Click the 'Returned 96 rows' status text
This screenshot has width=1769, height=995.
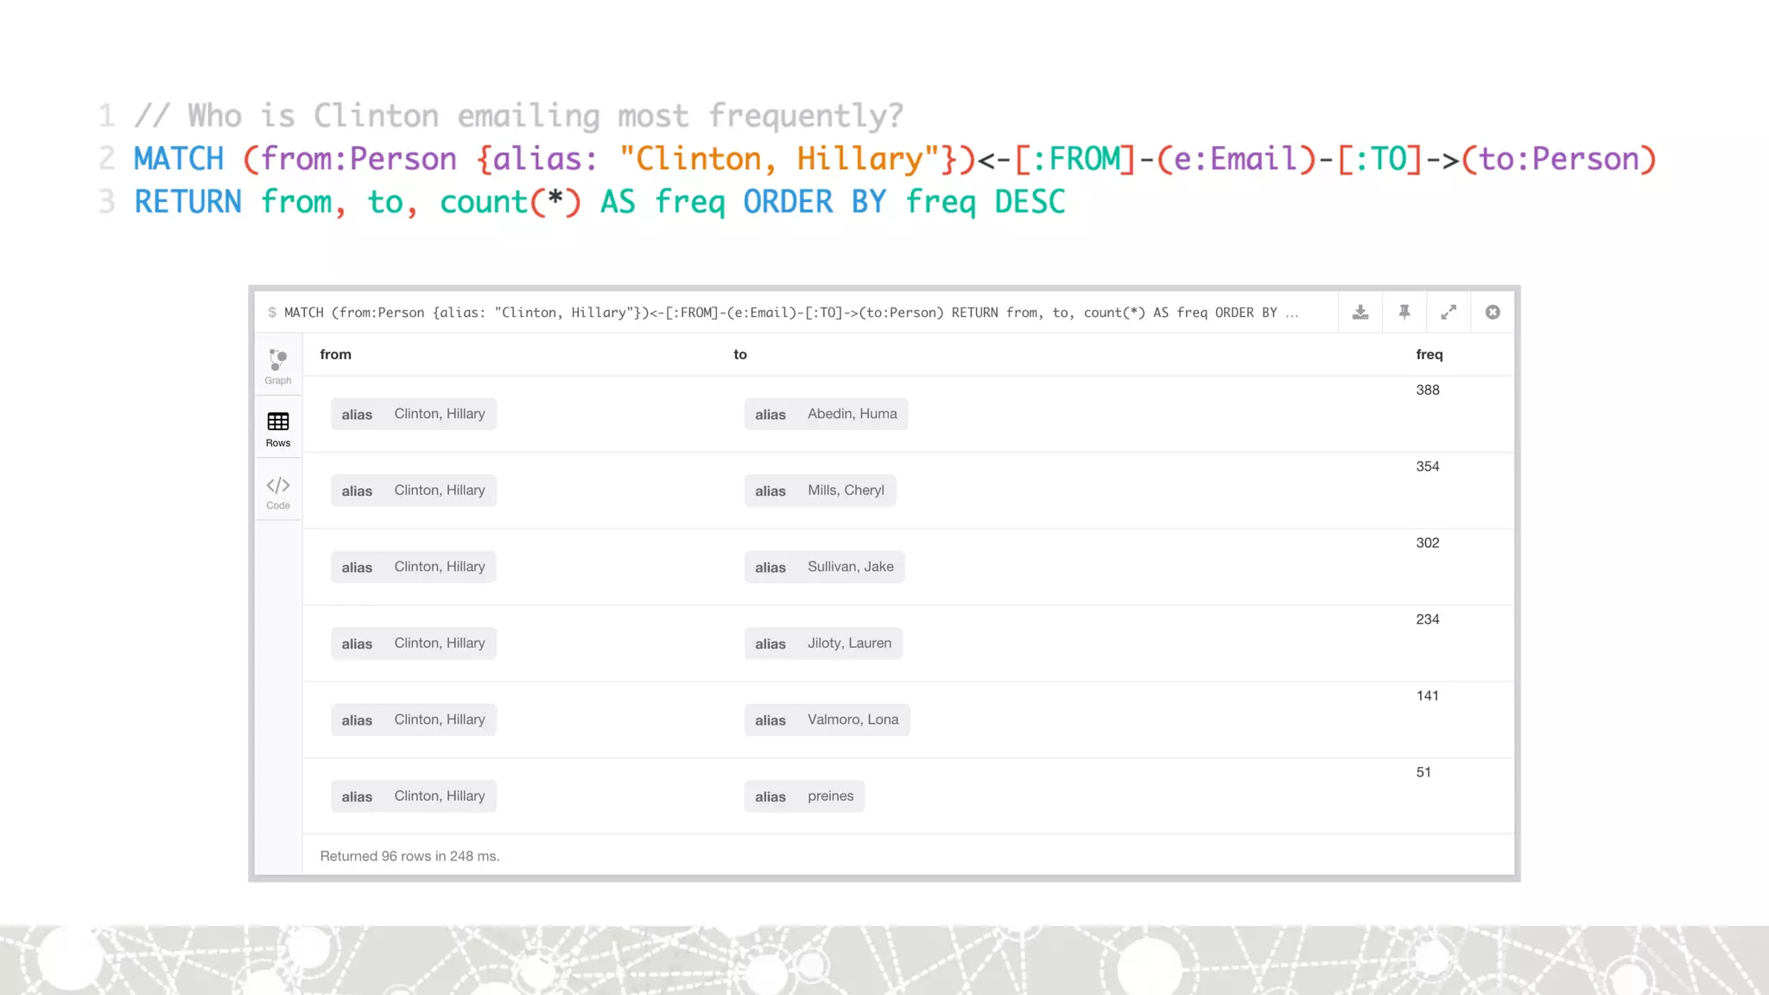pyautogui.click(x=409, y=856)
